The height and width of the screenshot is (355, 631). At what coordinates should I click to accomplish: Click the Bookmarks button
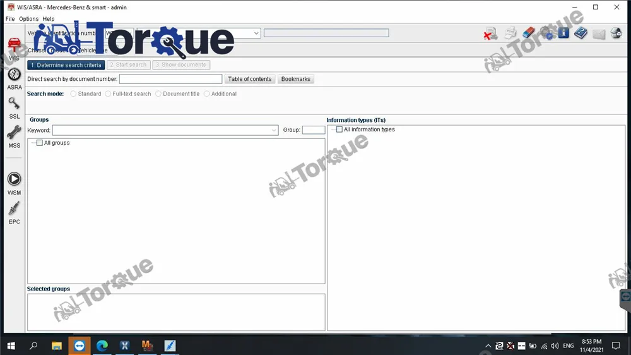(x=295, y=79)
